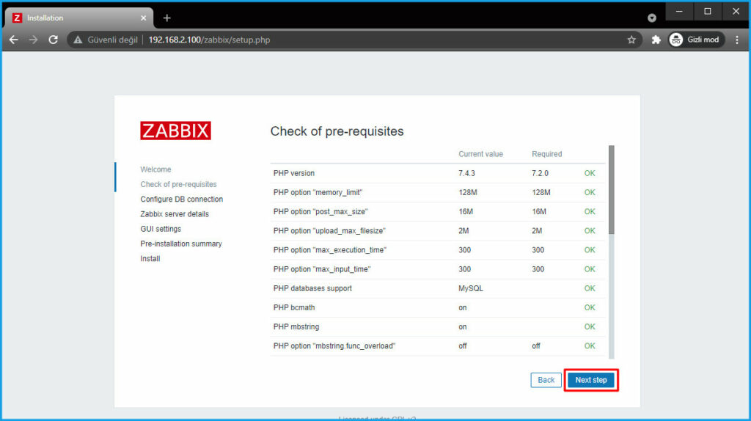Viewport: 751px width, 421px height.
Task: Maximize the browser window
Action: [708, 12]
